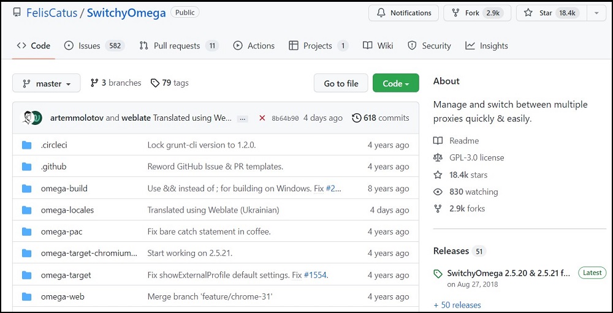Star the SwitchyOmega repository
This screenshot has width=613, height=313.
click(552, 13)
